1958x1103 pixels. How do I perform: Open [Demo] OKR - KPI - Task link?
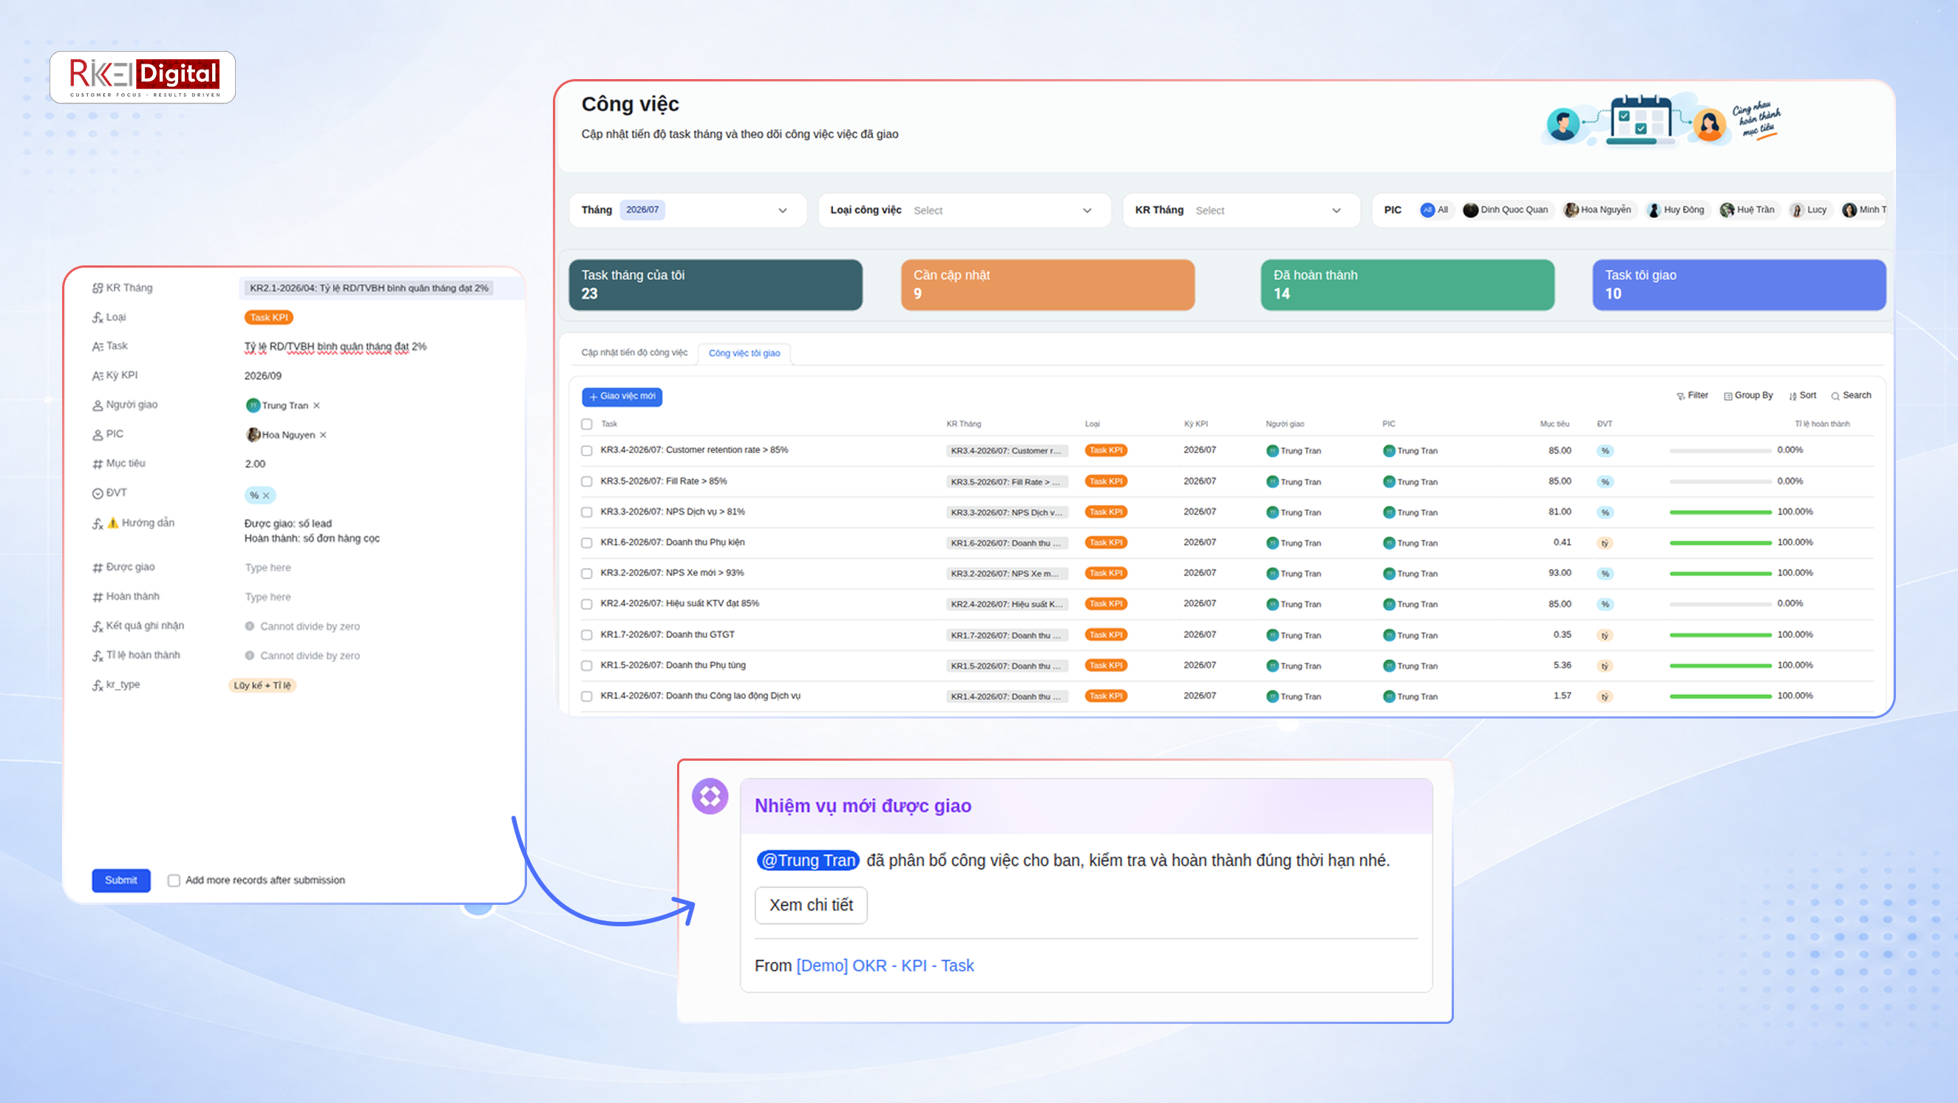[x=885, y=965]
